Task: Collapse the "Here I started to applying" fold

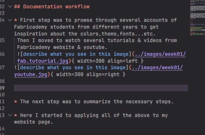Action: [10, 115]
